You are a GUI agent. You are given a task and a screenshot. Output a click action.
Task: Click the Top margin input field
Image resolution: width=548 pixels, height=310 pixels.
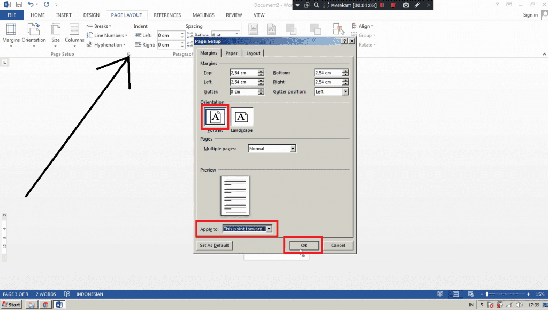243,73
